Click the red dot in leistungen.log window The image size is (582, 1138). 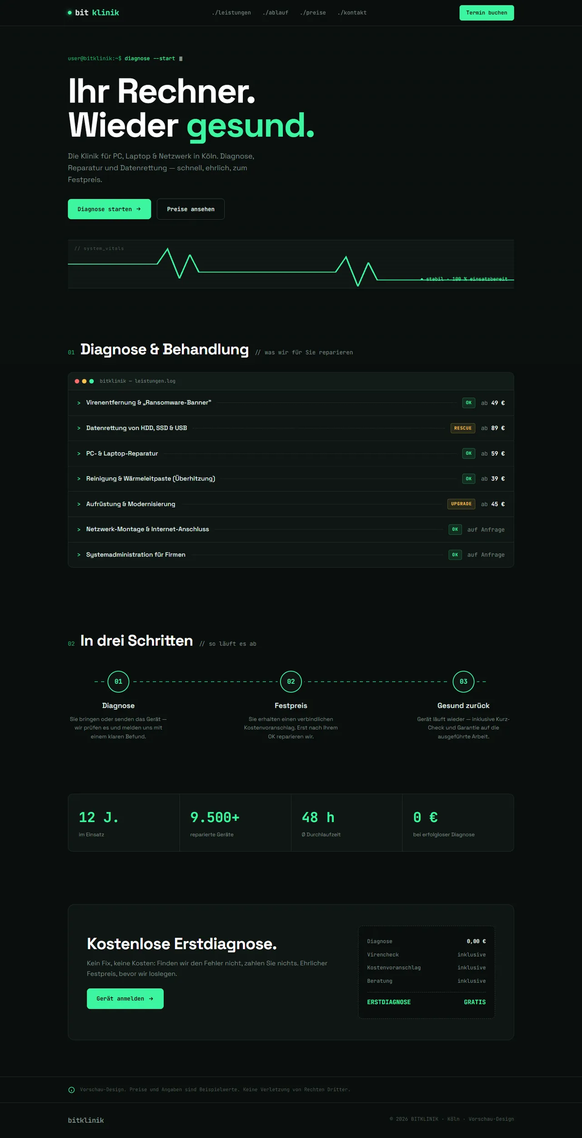tap(77, 381)
